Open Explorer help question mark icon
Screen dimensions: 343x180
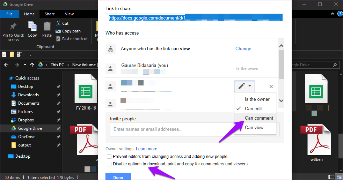(340, 14)
